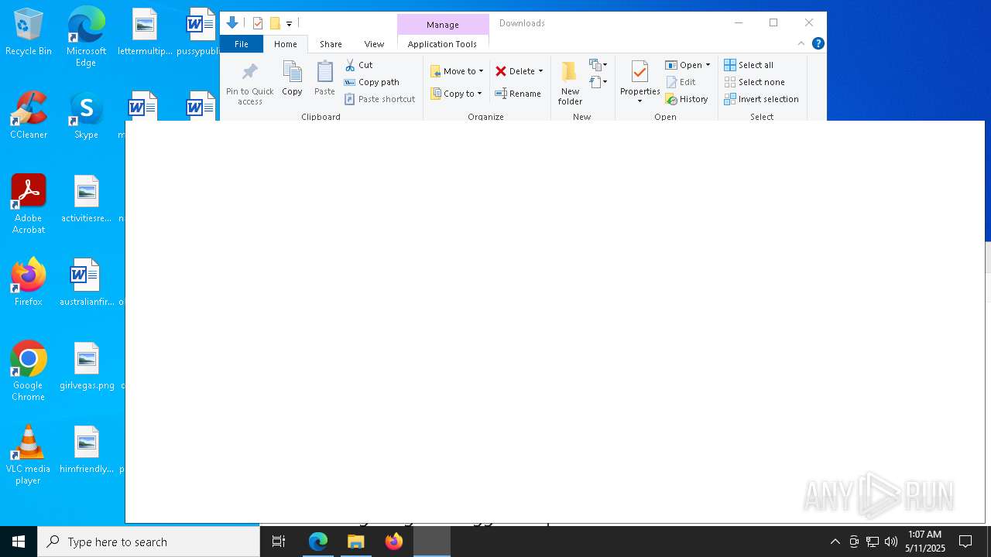Image resolution: width=991 pixels, height=557 pixels.
Task: Click the volume speaker icon
Action: click(x=891, y=542)
